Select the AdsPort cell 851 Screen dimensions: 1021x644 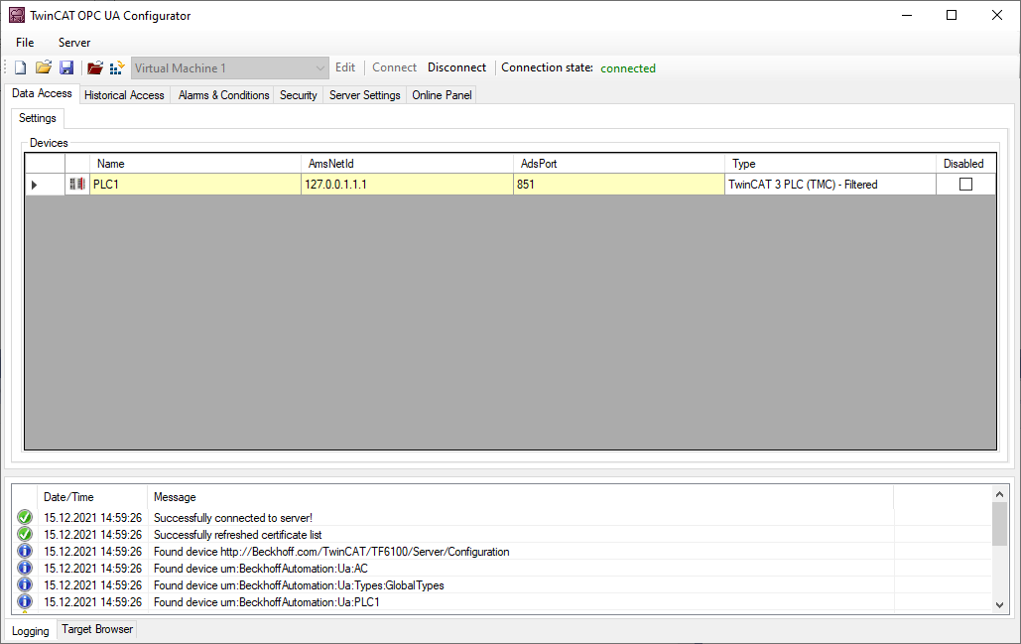coord(618,185)
